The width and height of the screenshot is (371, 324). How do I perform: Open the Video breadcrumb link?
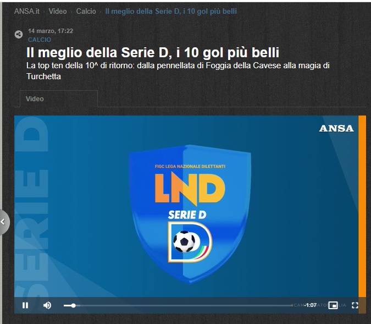58,11
